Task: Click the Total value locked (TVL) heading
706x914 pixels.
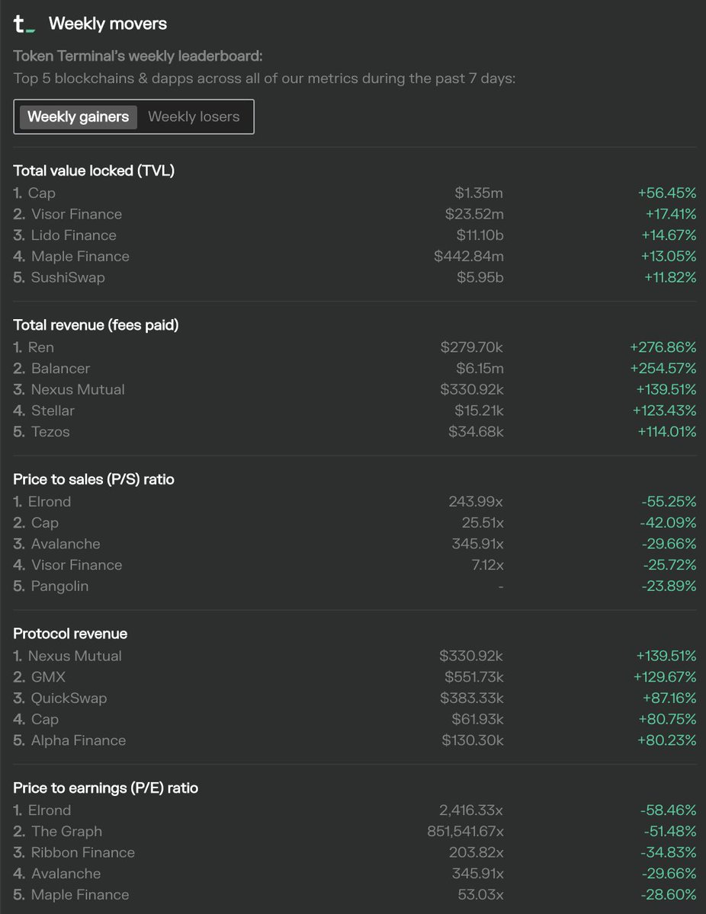Action: pyautogui.click(x=94, y=171)
